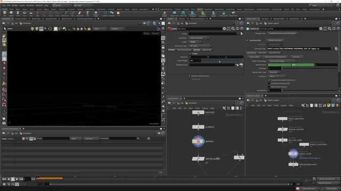
Task: Toggle the Enable checkbox on the Normal tab
Action: (190, 54)
